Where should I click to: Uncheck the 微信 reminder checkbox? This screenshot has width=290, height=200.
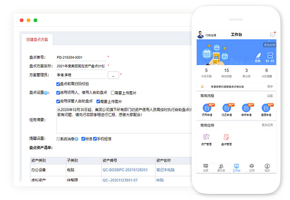point(83,139)
